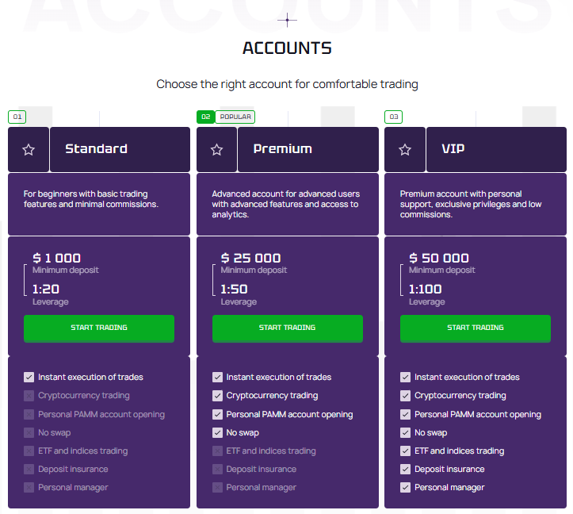Click the star icon on VIP account
This screenshot has height=514, width=573.
pos(405,150)
